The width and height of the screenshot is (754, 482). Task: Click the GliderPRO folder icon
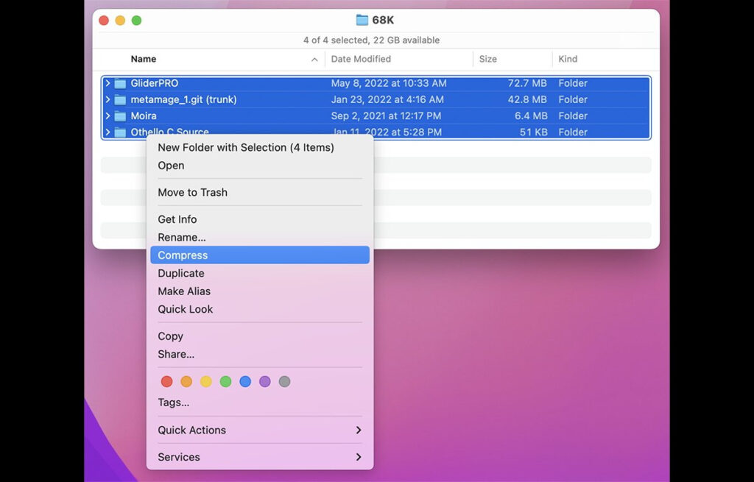[x=120, y=84]
